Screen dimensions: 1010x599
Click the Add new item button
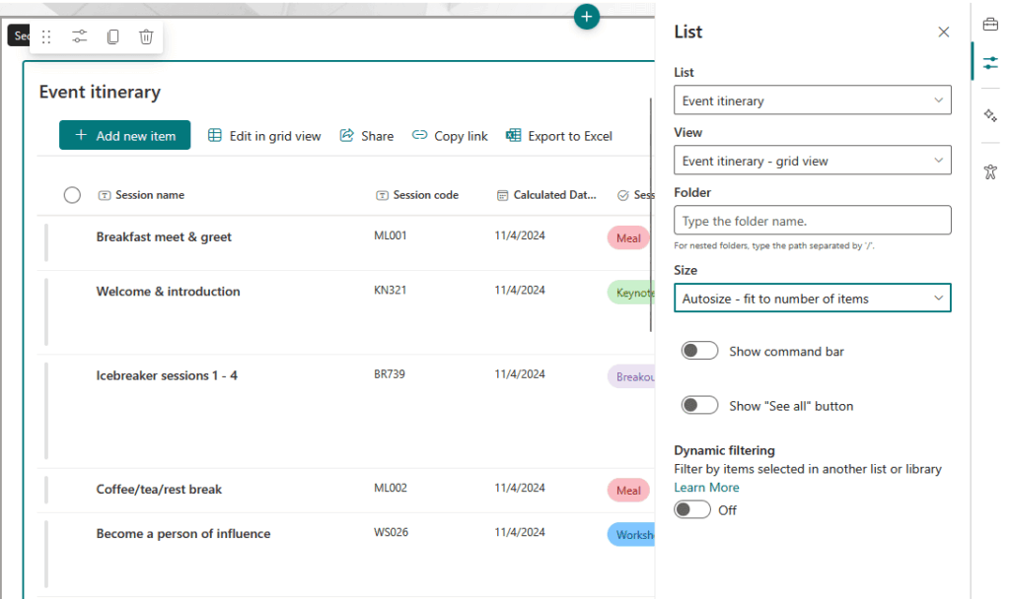125,135
